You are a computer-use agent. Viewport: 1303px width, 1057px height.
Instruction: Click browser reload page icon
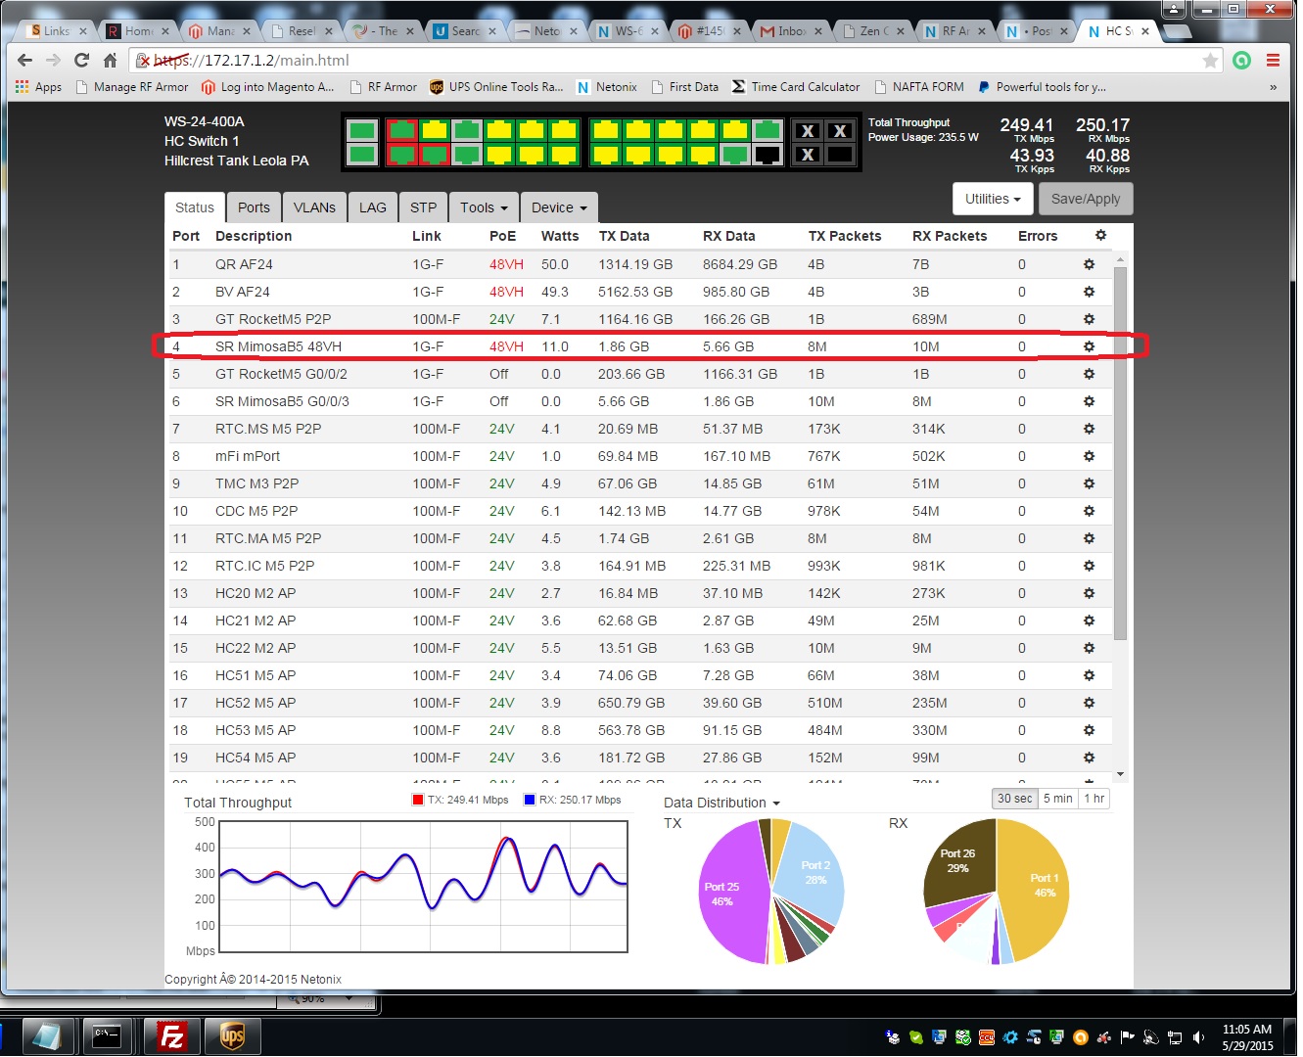(x=81, y=61)
